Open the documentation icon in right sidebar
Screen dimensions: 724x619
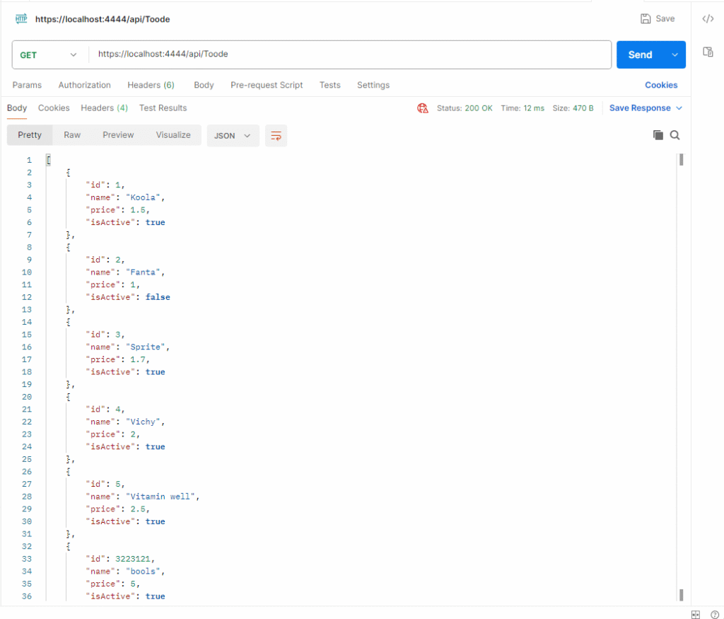[708, 52]
